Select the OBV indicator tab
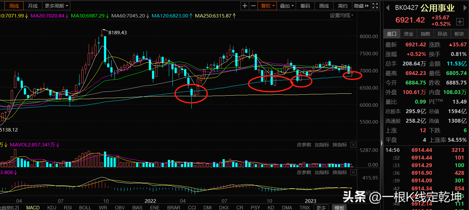 point(120,207)
